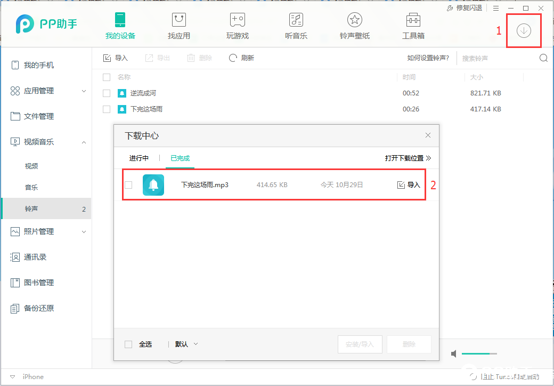The image size is (554, 386).
Task: Select 铃声 sidebar item
Action: pos(46,208)
